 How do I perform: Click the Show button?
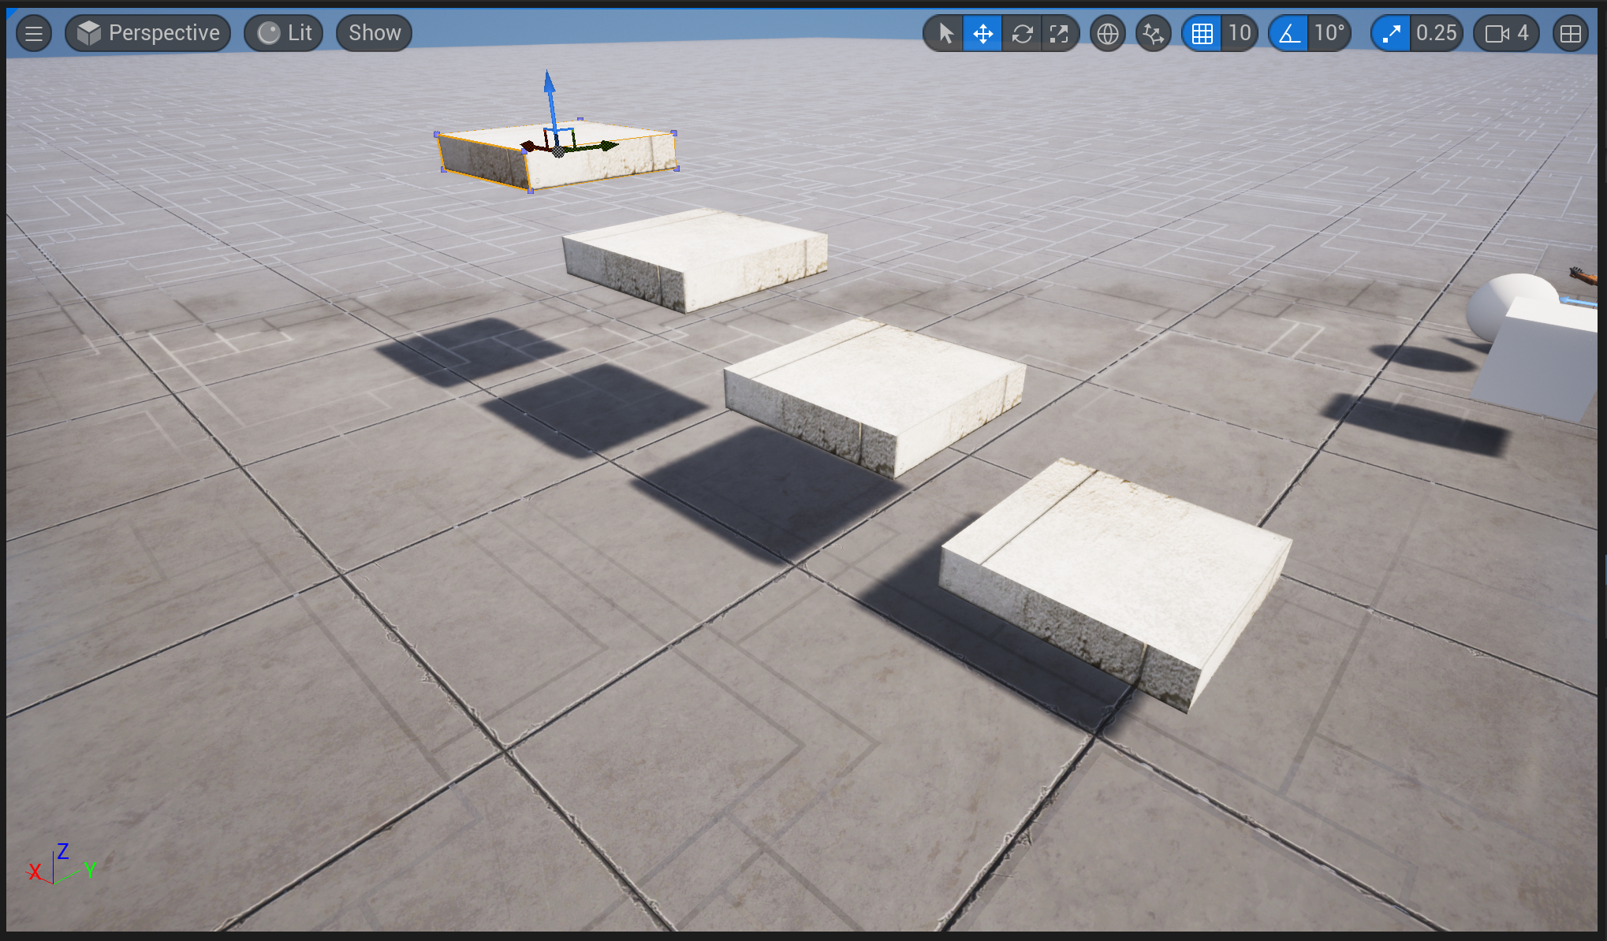coord(375,33)
